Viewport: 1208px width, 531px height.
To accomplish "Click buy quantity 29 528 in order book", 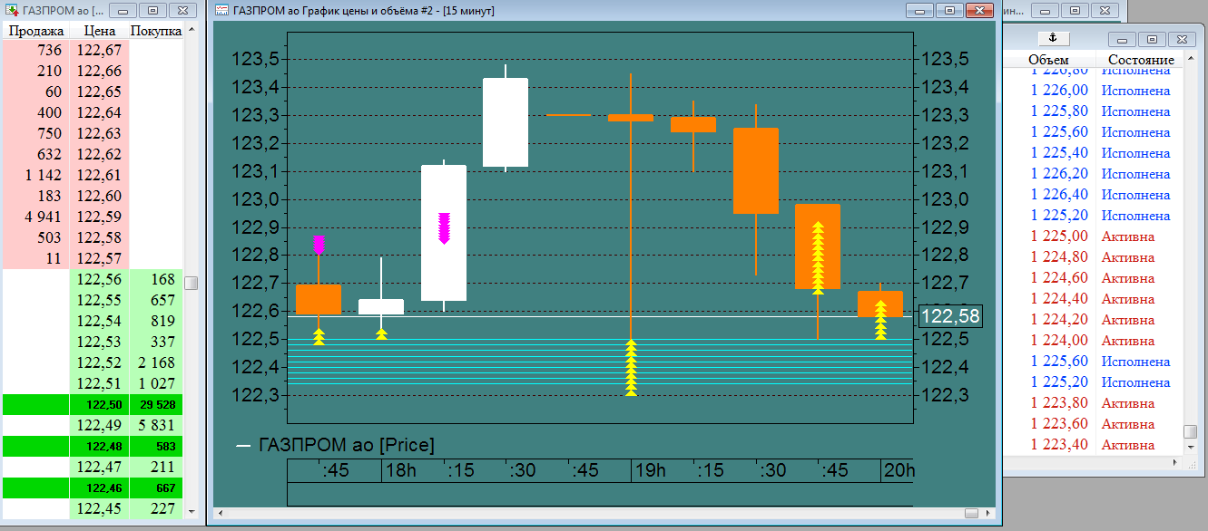I will click(157, 404).
